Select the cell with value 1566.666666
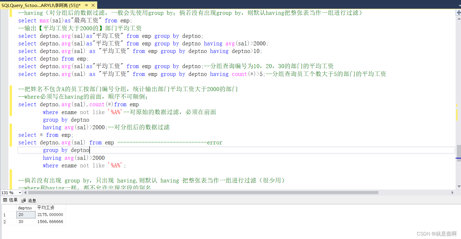 [51, 222]
